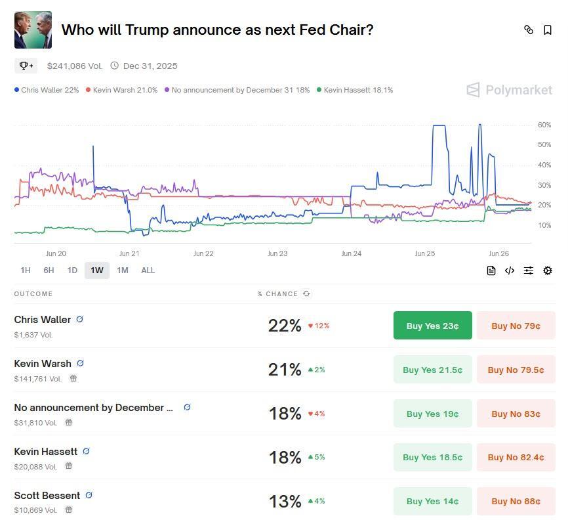
Task: Select the ALL time range
Action: tap(148, 270)
